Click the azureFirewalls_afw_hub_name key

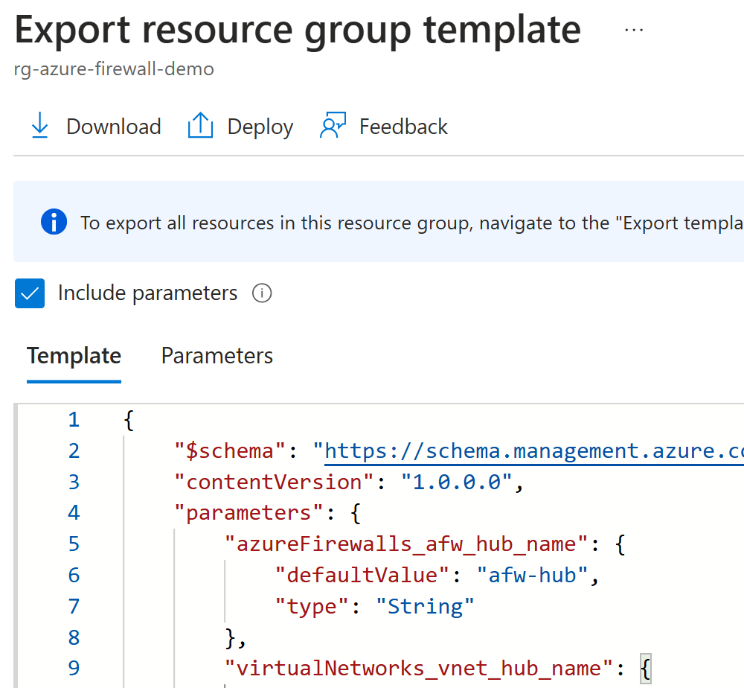pyautogui.click(x=406, y=544)
